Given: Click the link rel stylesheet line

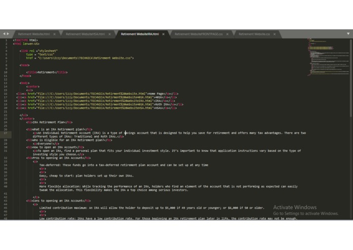Looking at the screenshot, I should point(39,51).
